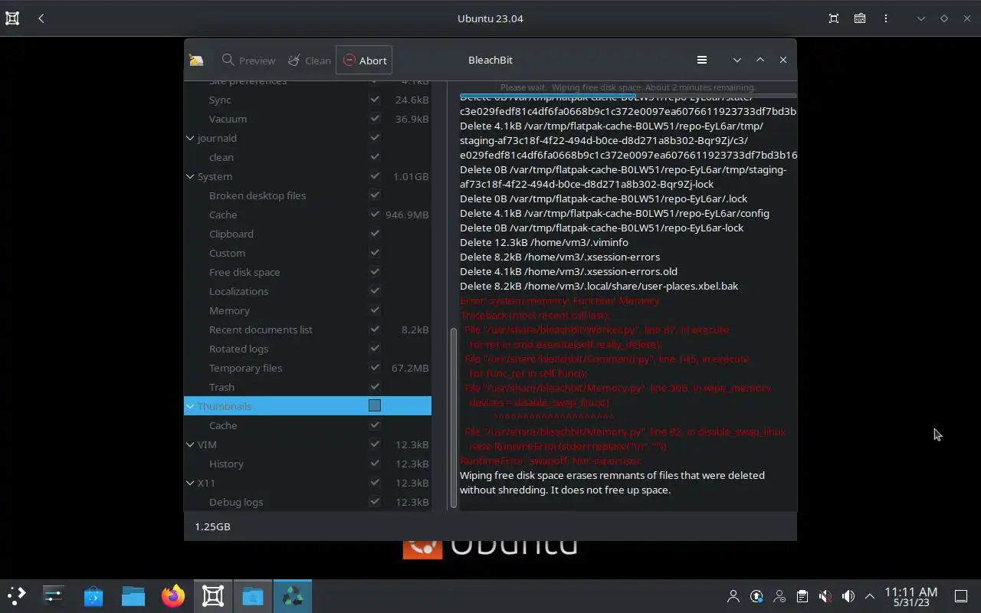Screen dimensions: 981x613
Task: Toggle the Sync checkbox
Action: tap(375, 100)
